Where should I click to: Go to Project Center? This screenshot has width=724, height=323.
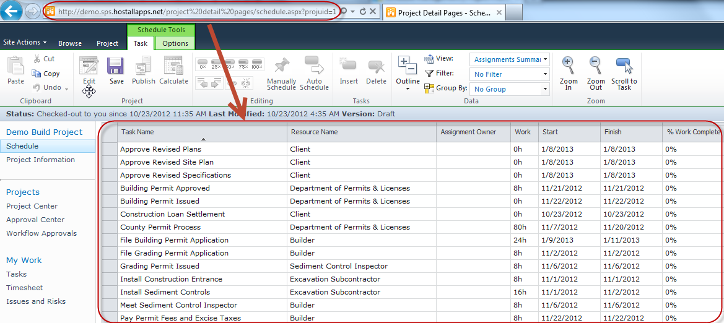click(32, 206)
